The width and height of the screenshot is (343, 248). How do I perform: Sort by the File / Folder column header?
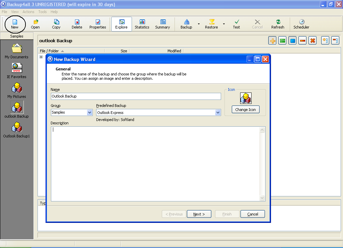(71, 51)
